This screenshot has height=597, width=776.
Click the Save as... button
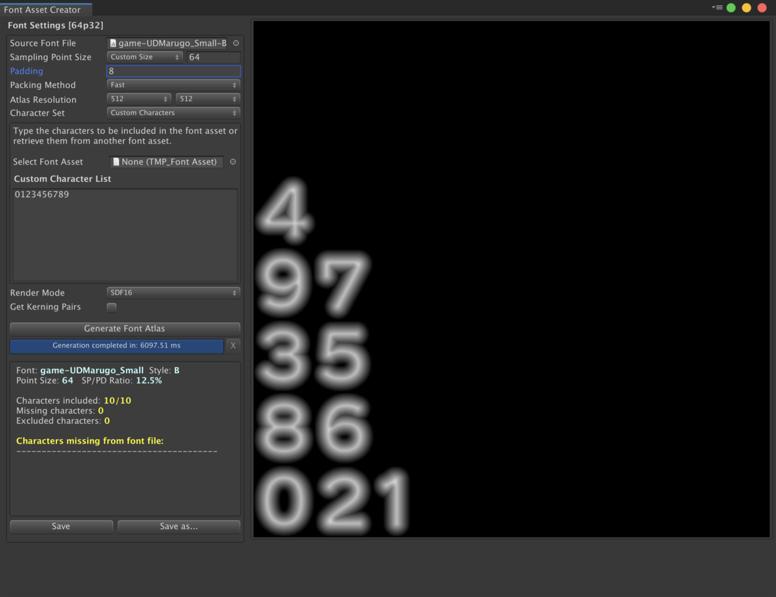(x=179, y=526)
